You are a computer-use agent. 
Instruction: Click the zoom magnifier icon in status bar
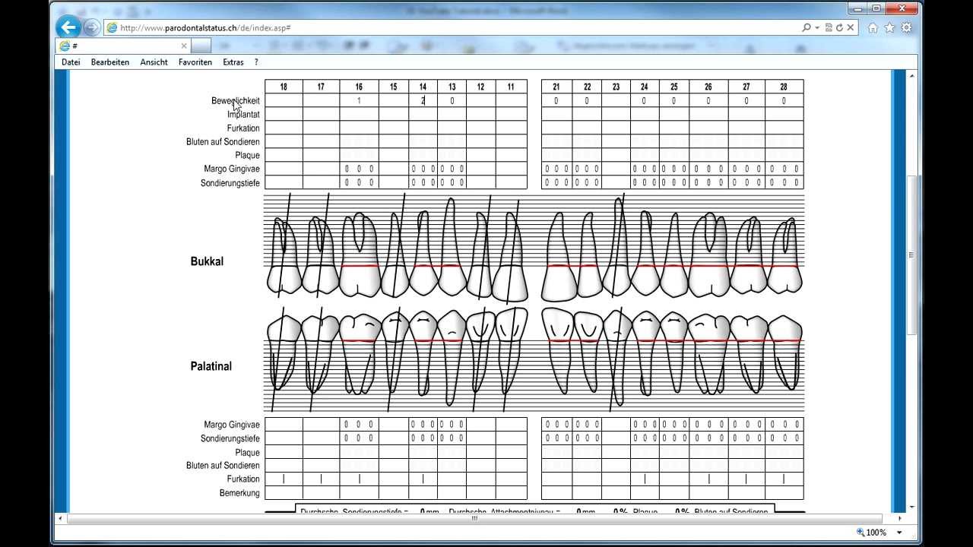860,533
